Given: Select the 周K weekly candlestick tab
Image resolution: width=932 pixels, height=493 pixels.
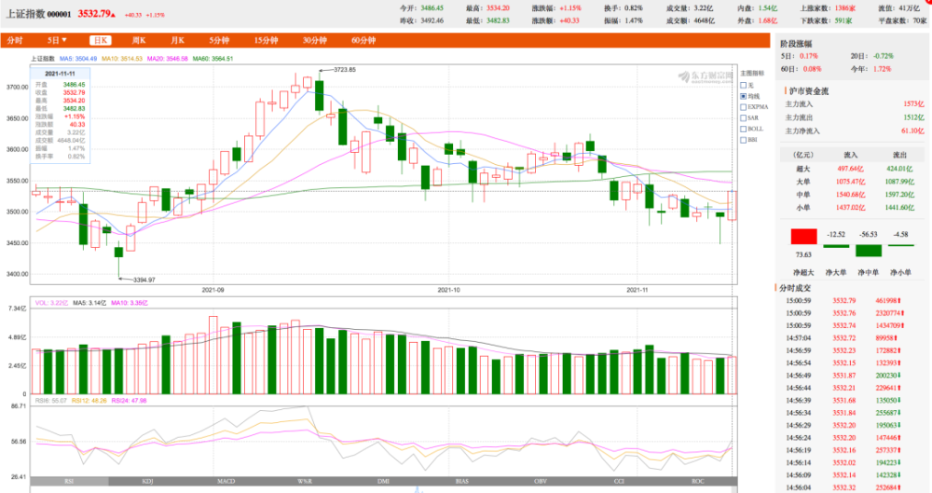Looking at the screenshot, I should click(x=139, y=40).
